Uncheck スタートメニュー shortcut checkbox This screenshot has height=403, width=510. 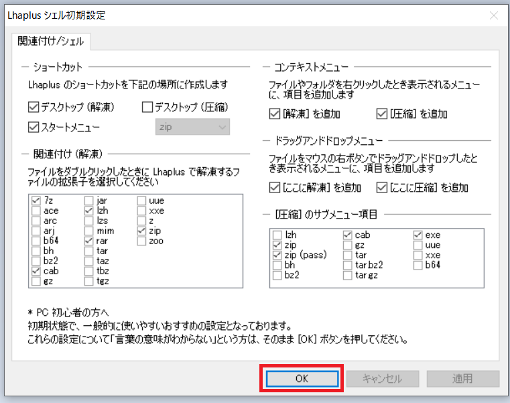click(x=34, y=127)
